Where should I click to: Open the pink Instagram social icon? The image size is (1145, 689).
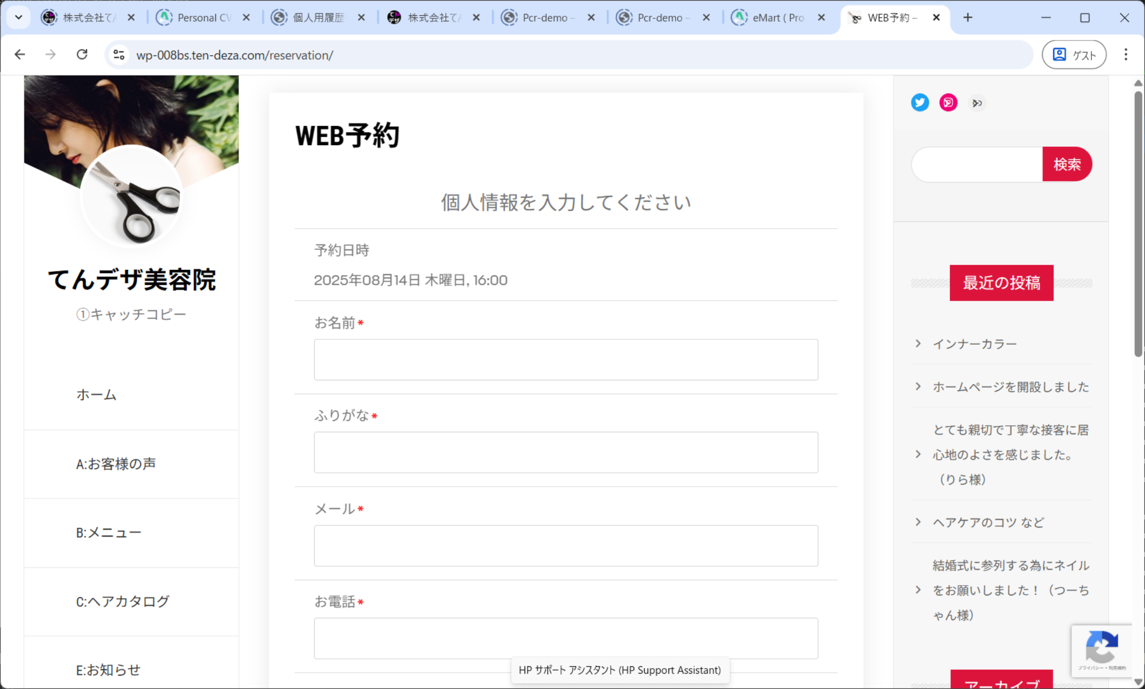(x=948, y=103)
